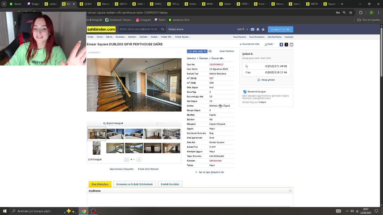Open Tüm Yer İşaretleri bookmarks folder
This screenshot has height=215, width=383.
coord(369,20)
